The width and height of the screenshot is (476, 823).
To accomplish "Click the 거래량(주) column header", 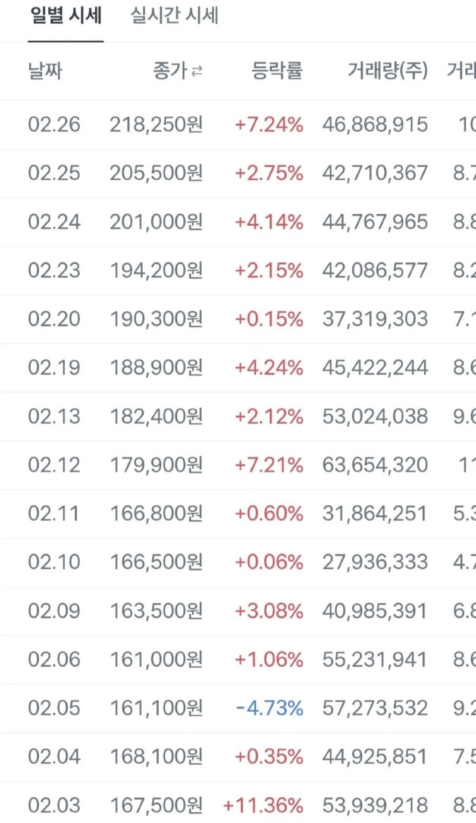I will click(388, 71).
